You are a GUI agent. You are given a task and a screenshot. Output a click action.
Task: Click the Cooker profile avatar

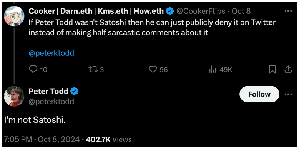14,16
